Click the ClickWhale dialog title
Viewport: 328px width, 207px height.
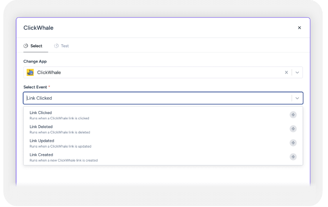(38, 28)
